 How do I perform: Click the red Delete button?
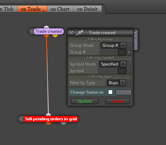coord(118,101)
